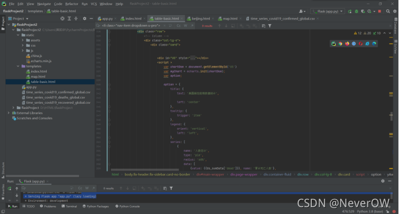
Task: Open the Refactor menu
Action: point(71,4)
